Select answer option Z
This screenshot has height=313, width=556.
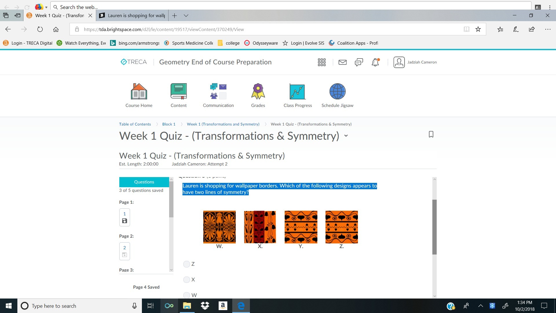(186, 264)
